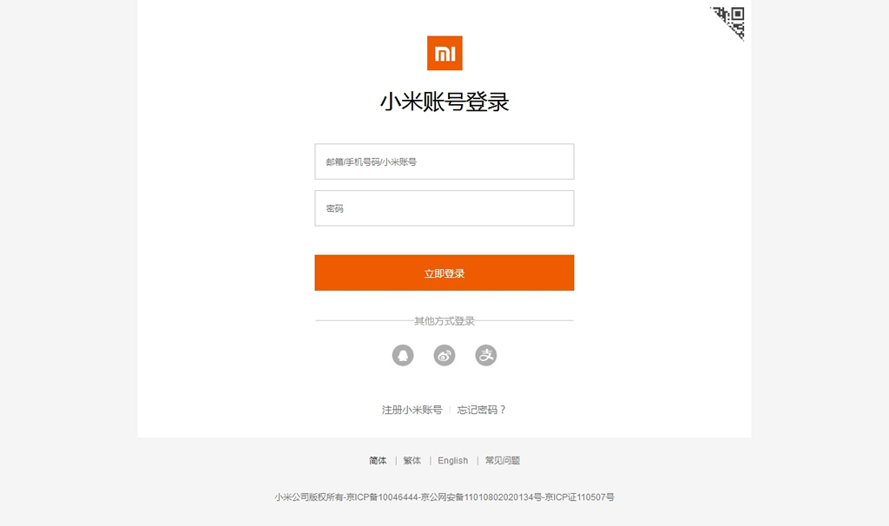The image size is (889, 526).
Task: Select 简体 language option
Action: coord(378,460)
